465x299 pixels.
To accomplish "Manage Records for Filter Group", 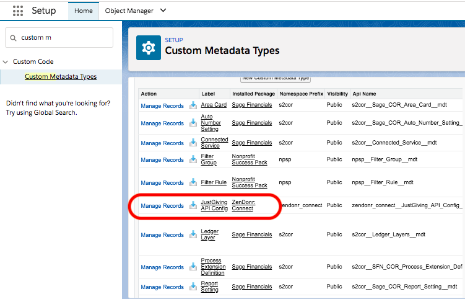I will point(162,160).
